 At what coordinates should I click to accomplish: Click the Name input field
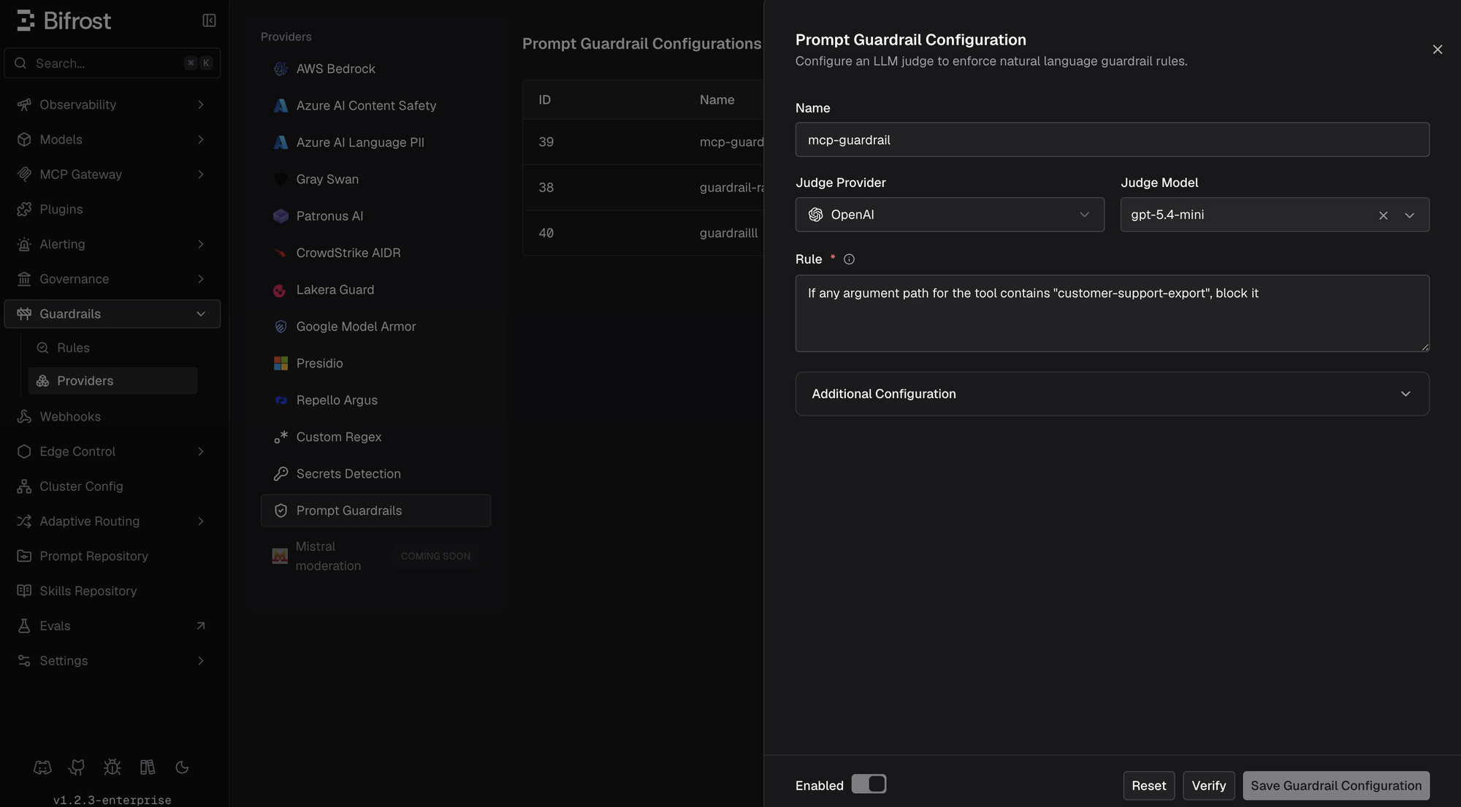(1112, 139)
